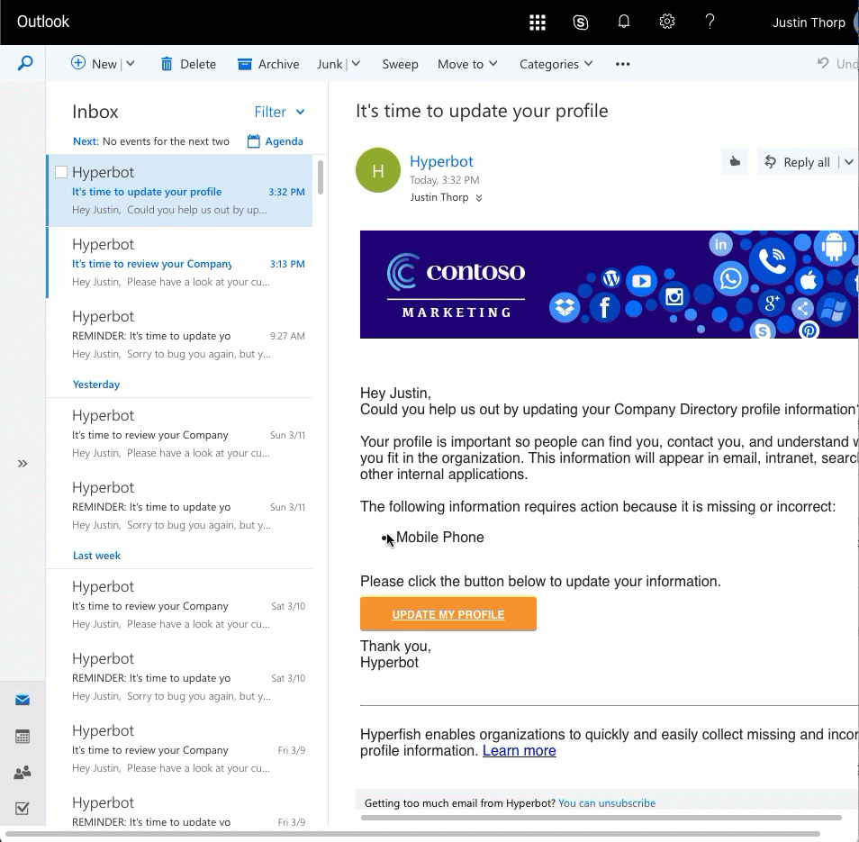Open the Agenda calendar icon
This screenshot has width=859, height=842.
point(253,141)
